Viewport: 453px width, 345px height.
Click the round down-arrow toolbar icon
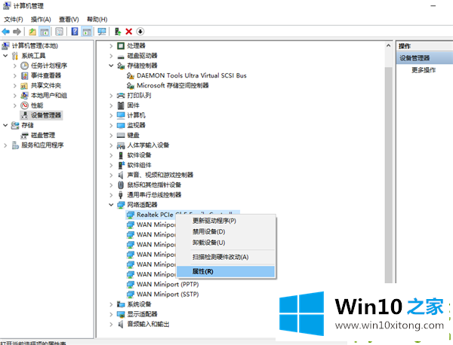[140, 31]
